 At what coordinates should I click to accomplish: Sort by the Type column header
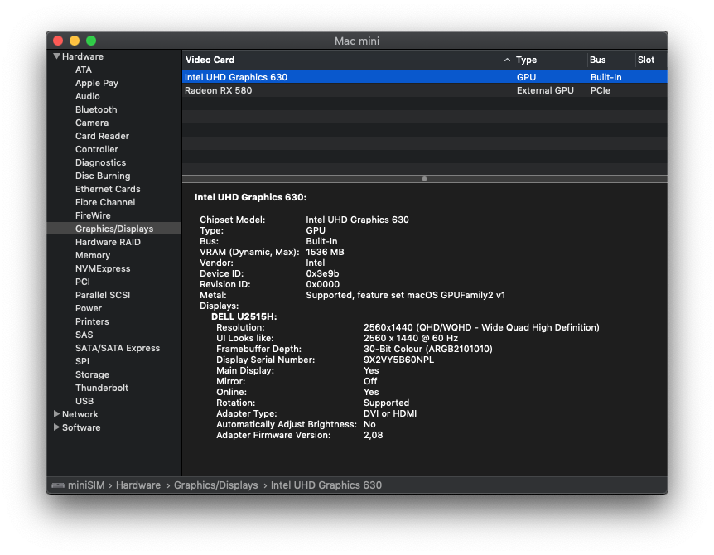(550, 60)
